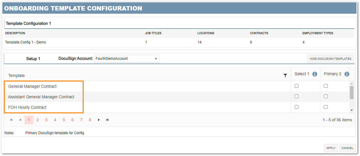This screenshot has width=360, height=156.
Task: Click the Apply button
Action: tap(331, 148)
